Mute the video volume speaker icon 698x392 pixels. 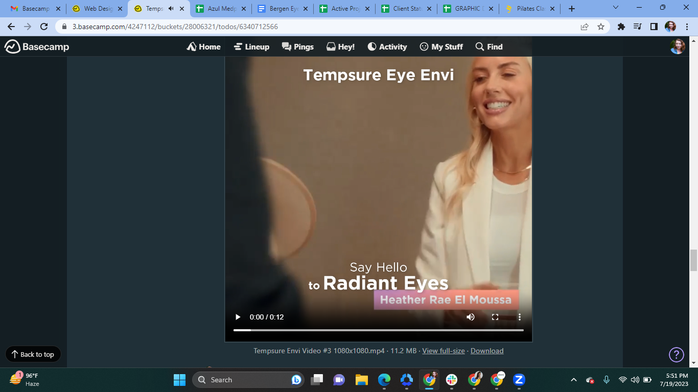[470, 317]
